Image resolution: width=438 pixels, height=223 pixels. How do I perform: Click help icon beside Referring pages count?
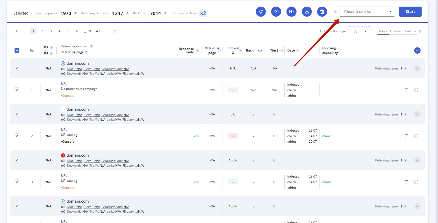pos(75,13)
